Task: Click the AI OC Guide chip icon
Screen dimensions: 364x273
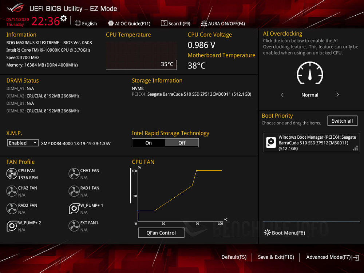Action: pos(111,23)
